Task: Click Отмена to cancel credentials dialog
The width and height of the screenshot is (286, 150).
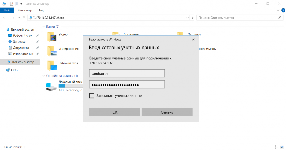Action: tap(167, 112)
